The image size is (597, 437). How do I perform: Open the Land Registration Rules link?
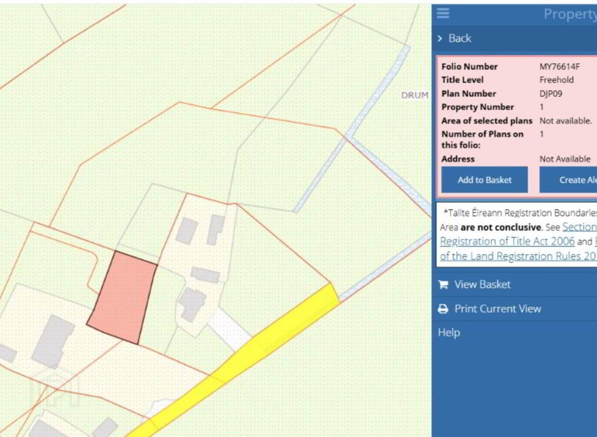pos(518,256)
